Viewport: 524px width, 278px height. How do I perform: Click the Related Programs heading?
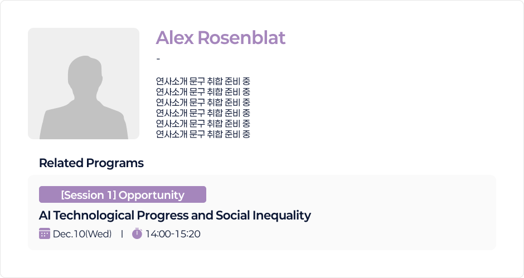(x=91, y=163)
